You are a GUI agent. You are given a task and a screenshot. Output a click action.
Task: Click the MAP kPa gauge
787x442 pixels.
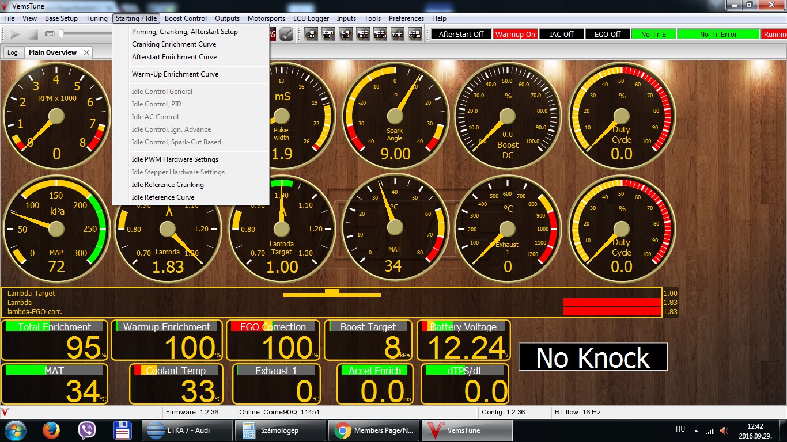point(56,228)
